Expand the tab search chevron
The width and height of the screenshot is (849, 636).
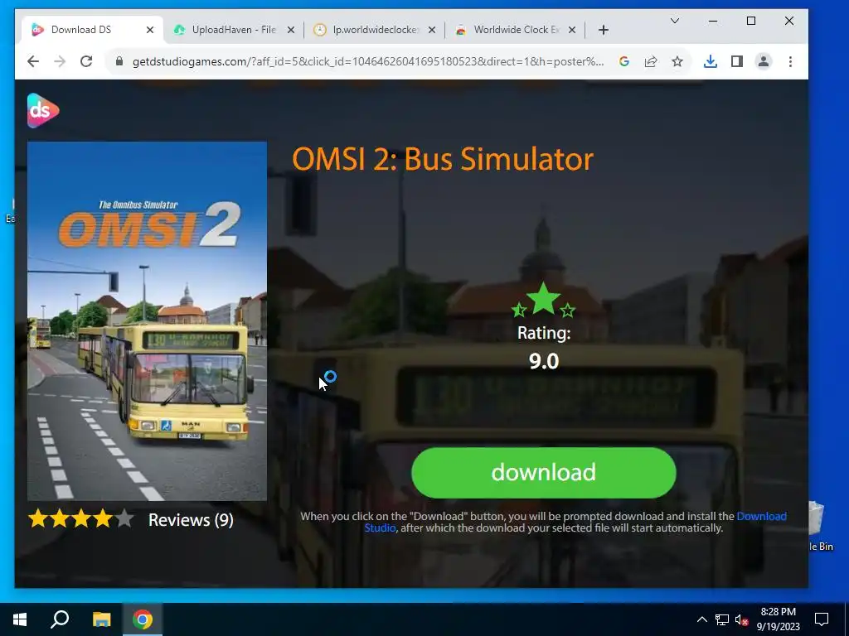pyautogui.click(x=675, y=21)
